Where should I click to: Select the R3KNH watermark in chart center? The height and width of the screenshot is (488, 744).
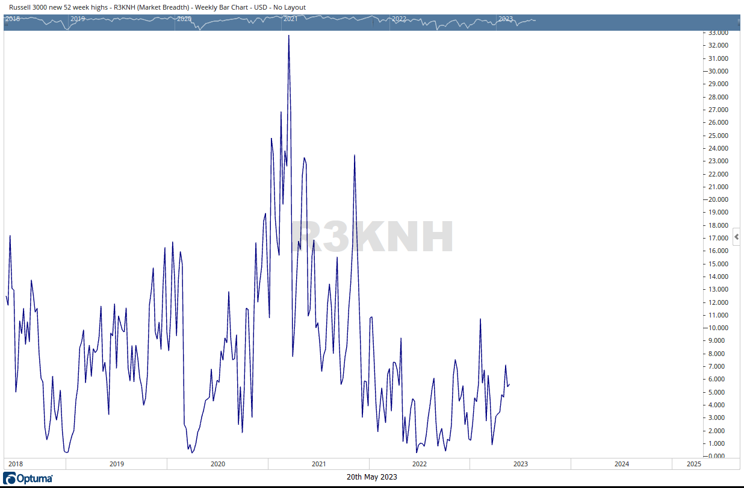372,237
